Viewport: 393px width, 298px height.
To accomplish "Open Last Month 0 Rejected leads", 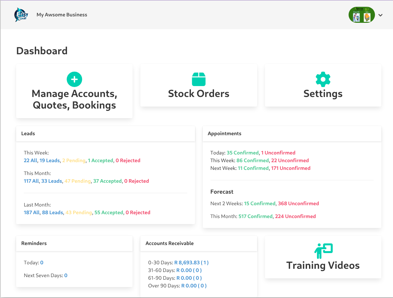I will pyautogui.click(x=138, y=213).
